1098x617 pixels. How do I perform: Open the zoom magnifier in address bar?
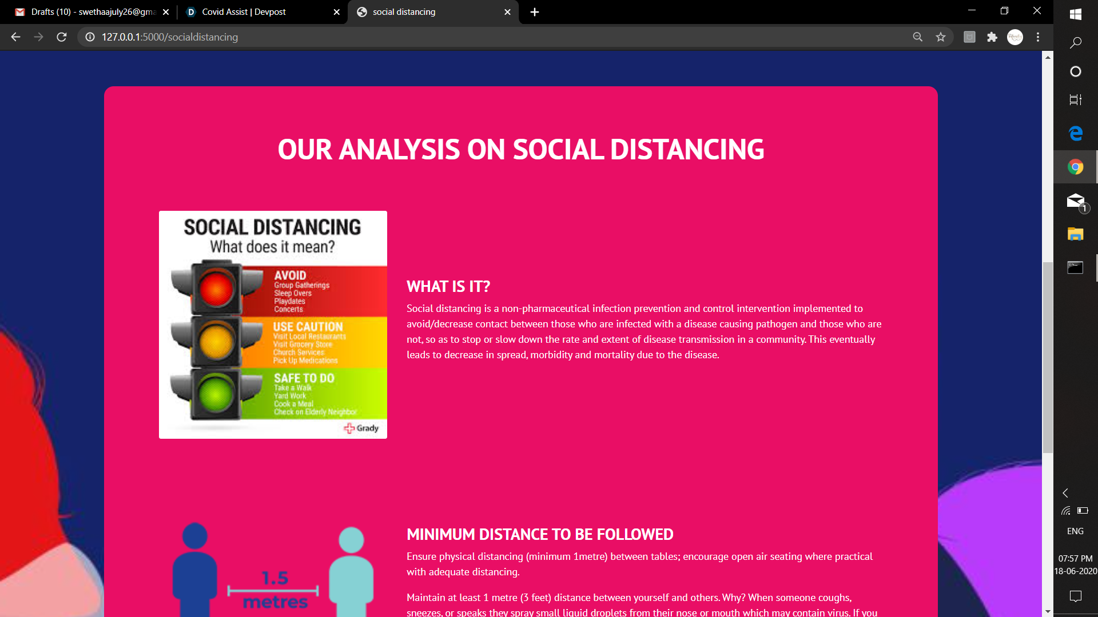[x=918, y=37]
